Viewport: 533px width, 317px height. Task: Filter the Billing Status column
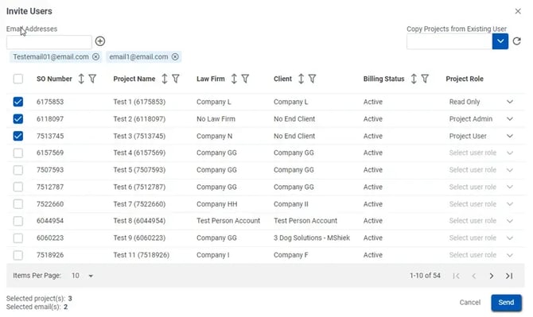[425, 79]
